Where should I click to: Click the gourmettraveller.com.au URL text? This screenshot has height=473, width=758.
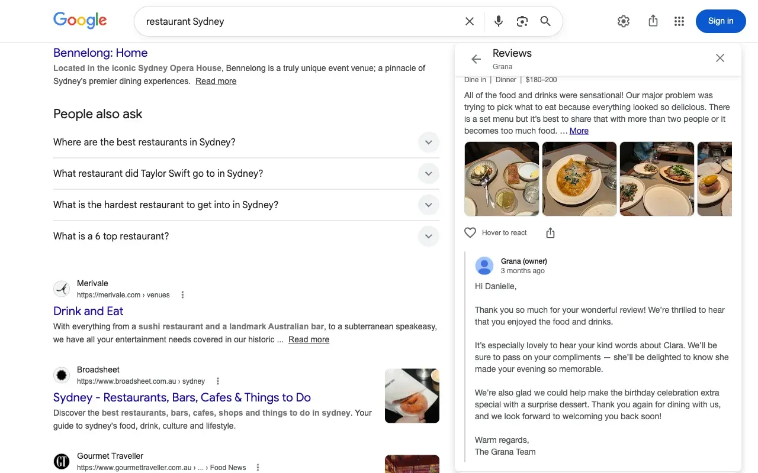(x=161, y=468)
